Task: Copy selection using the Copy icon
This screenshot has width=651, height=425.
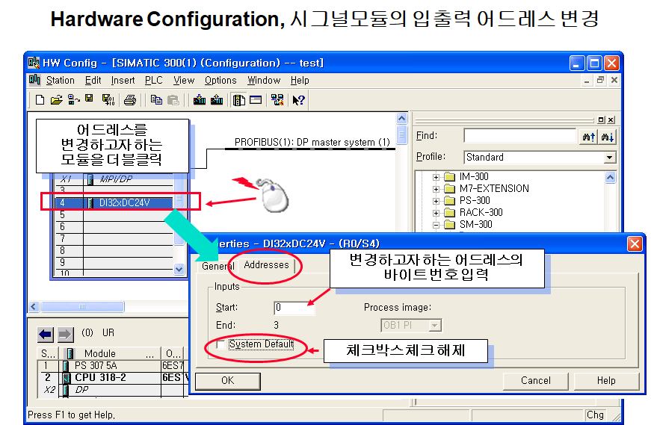Action: [156, 100]
